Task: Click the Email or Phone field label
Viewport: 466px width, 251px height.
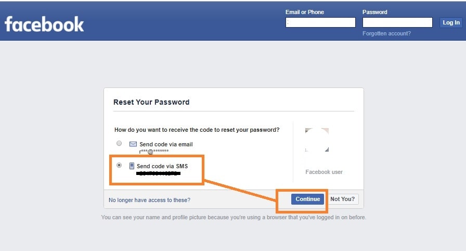Action: (305, 12)
